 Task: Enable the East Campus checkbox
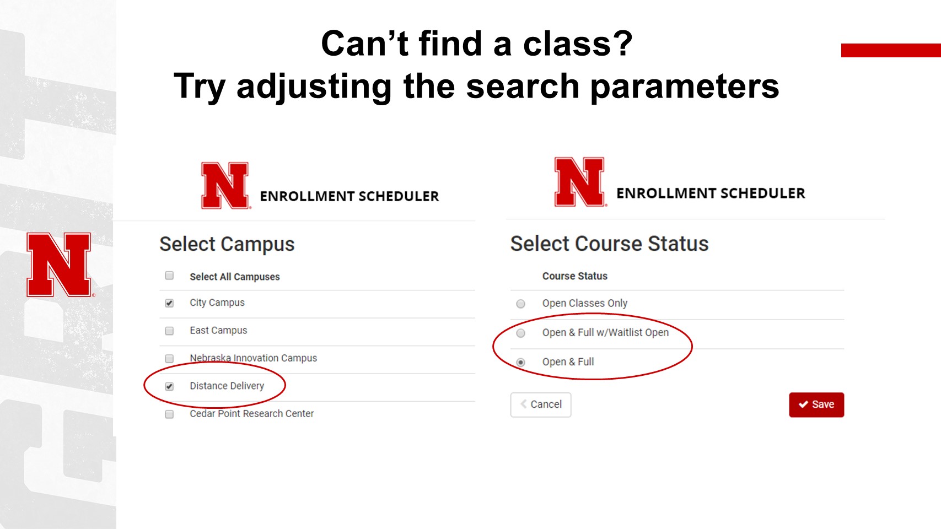(169, 331)
